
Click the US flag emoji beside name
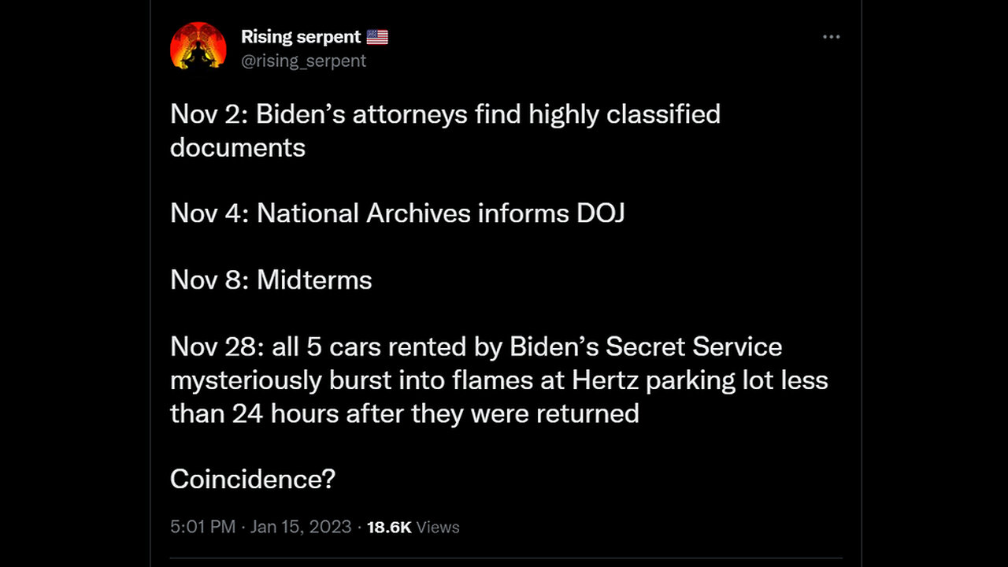click(377, 37)
